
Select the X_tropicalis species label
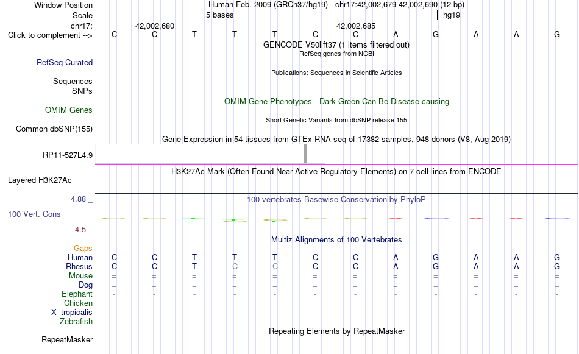click(x=72, y=313)
